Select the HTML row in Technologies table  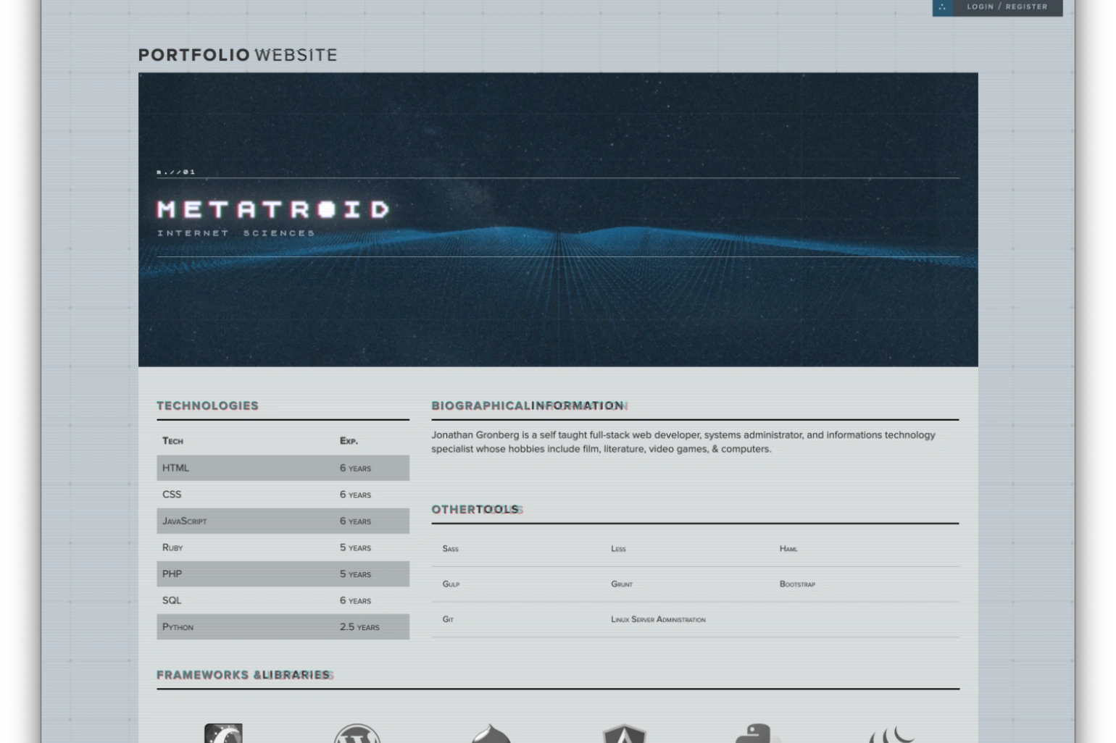(283, 468)
